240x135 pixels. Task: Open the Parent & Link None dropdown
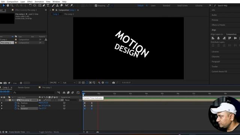pyautogui.click(x=72, y=100)
